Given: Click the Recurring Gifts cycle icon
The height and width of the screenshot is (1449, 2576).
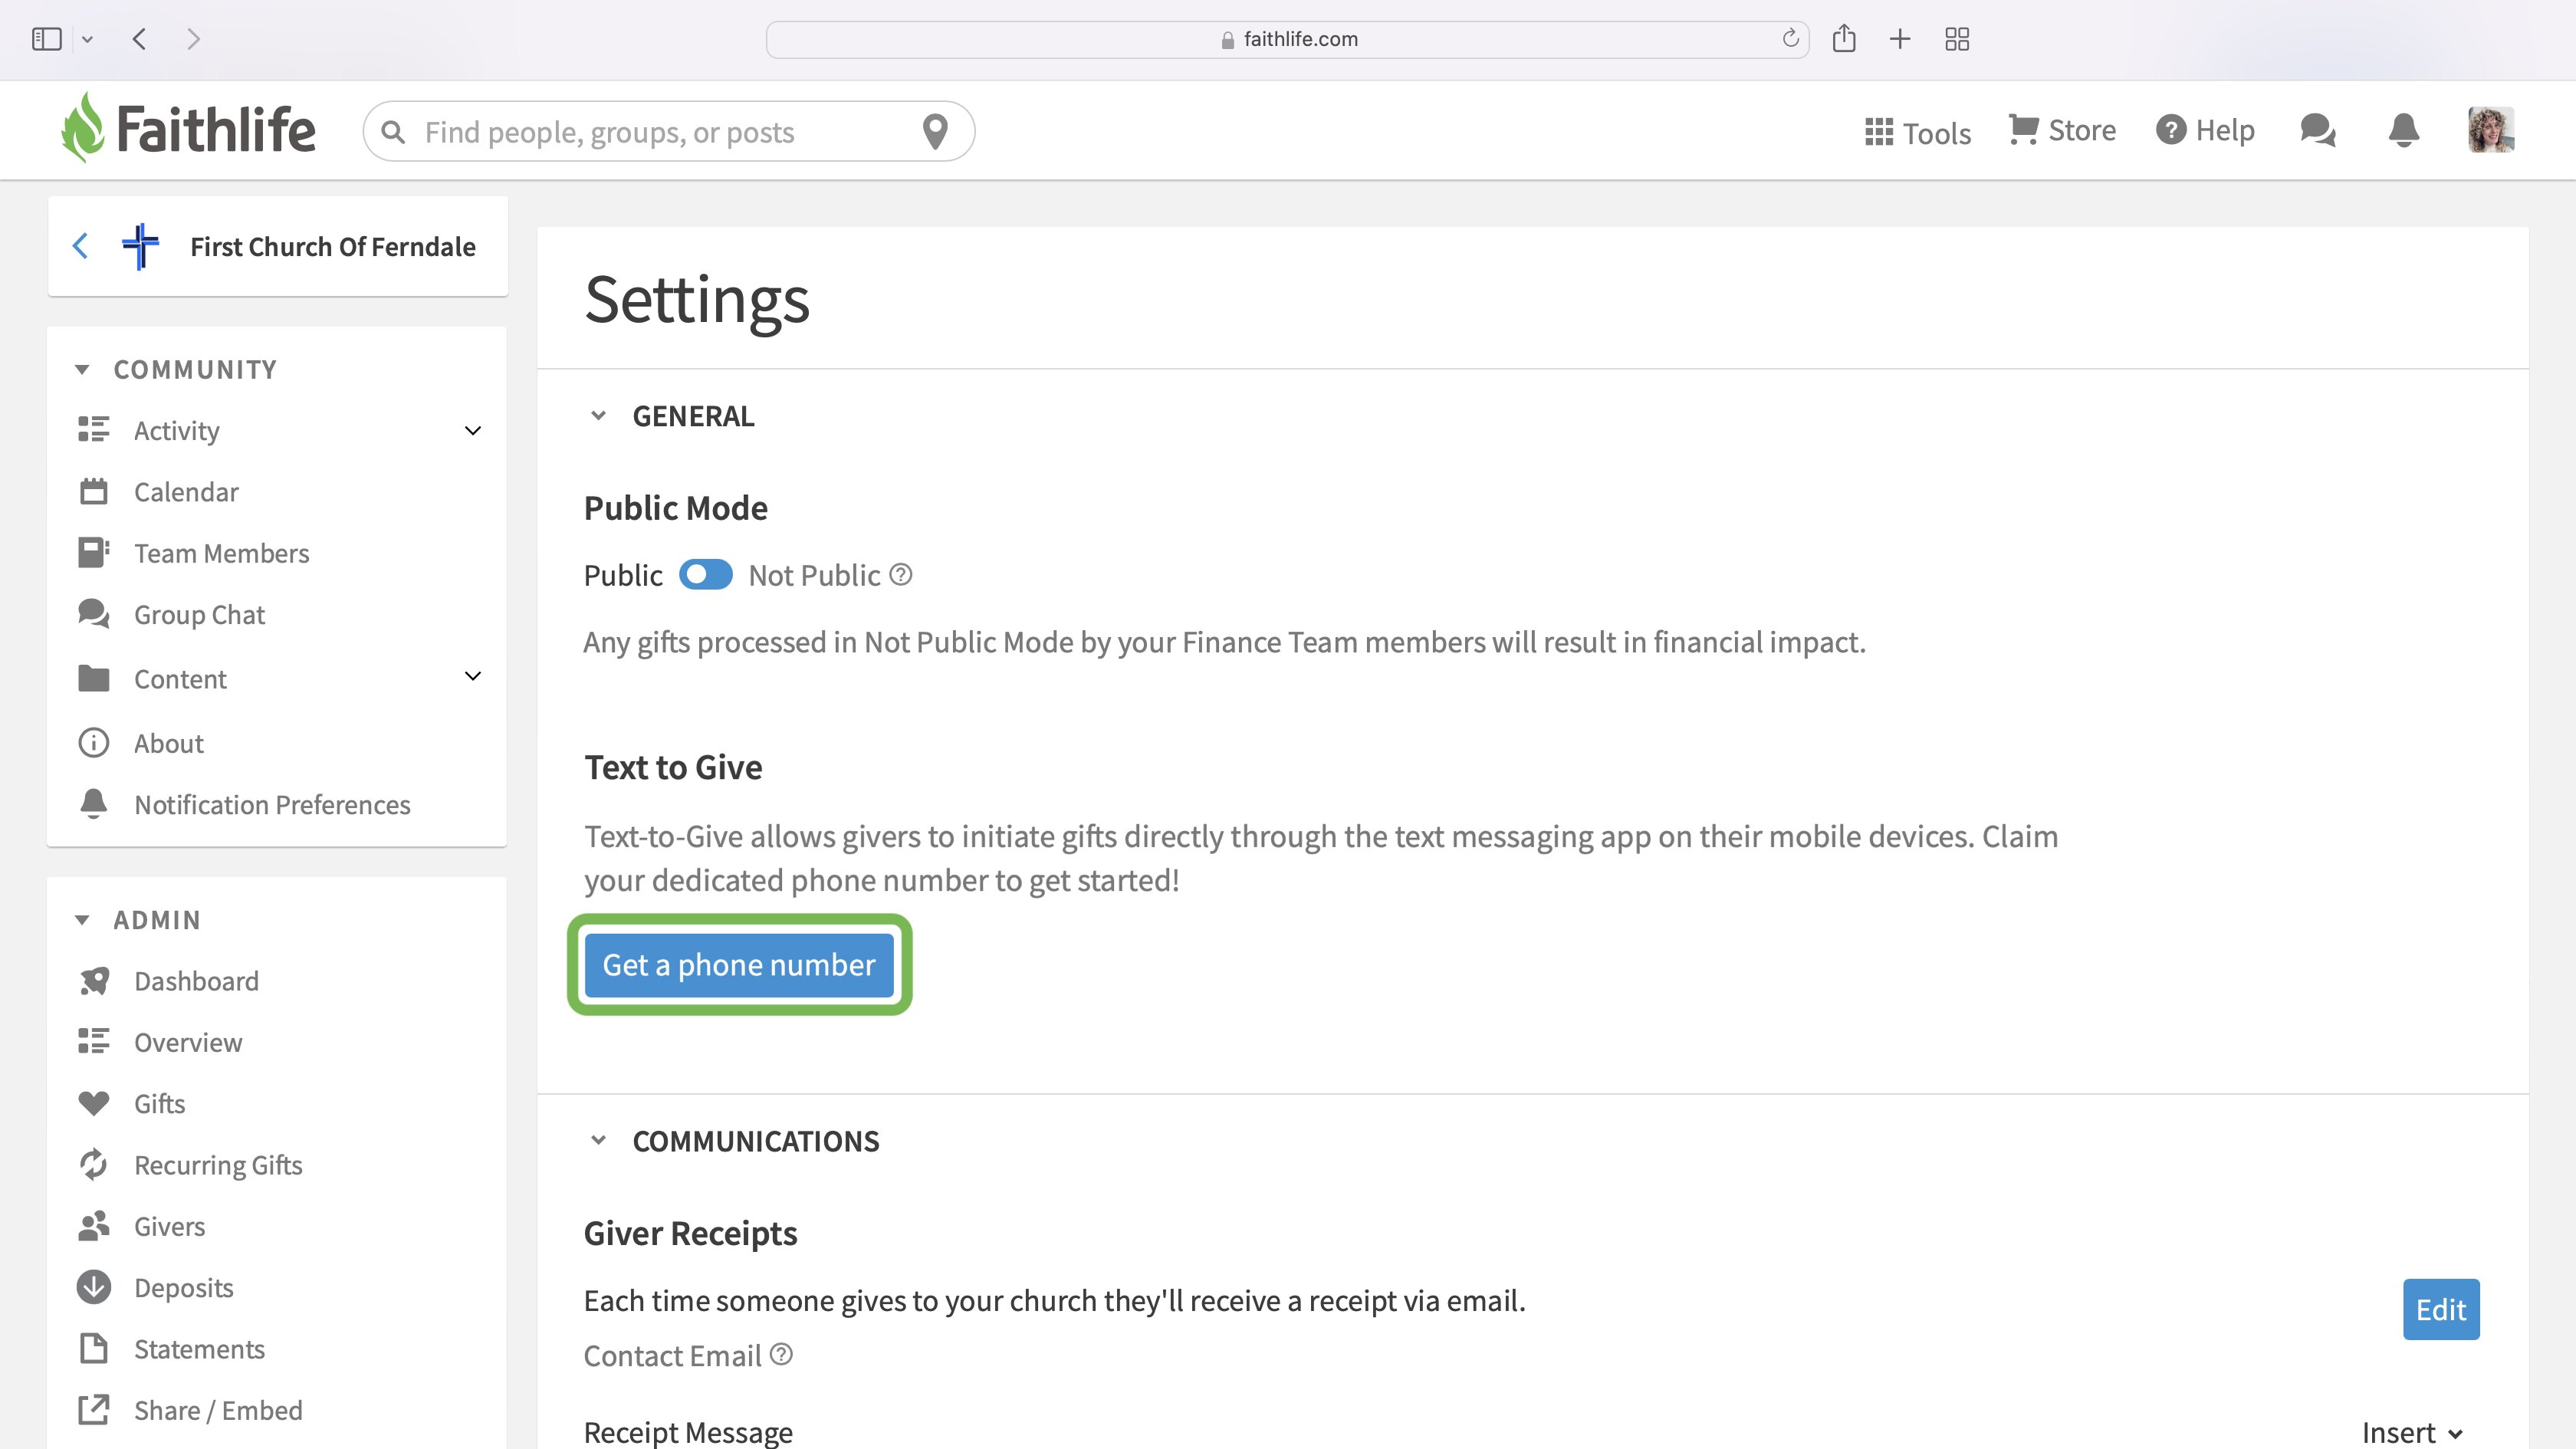Looking at the screenshot, I should [x=94, y=1165].
